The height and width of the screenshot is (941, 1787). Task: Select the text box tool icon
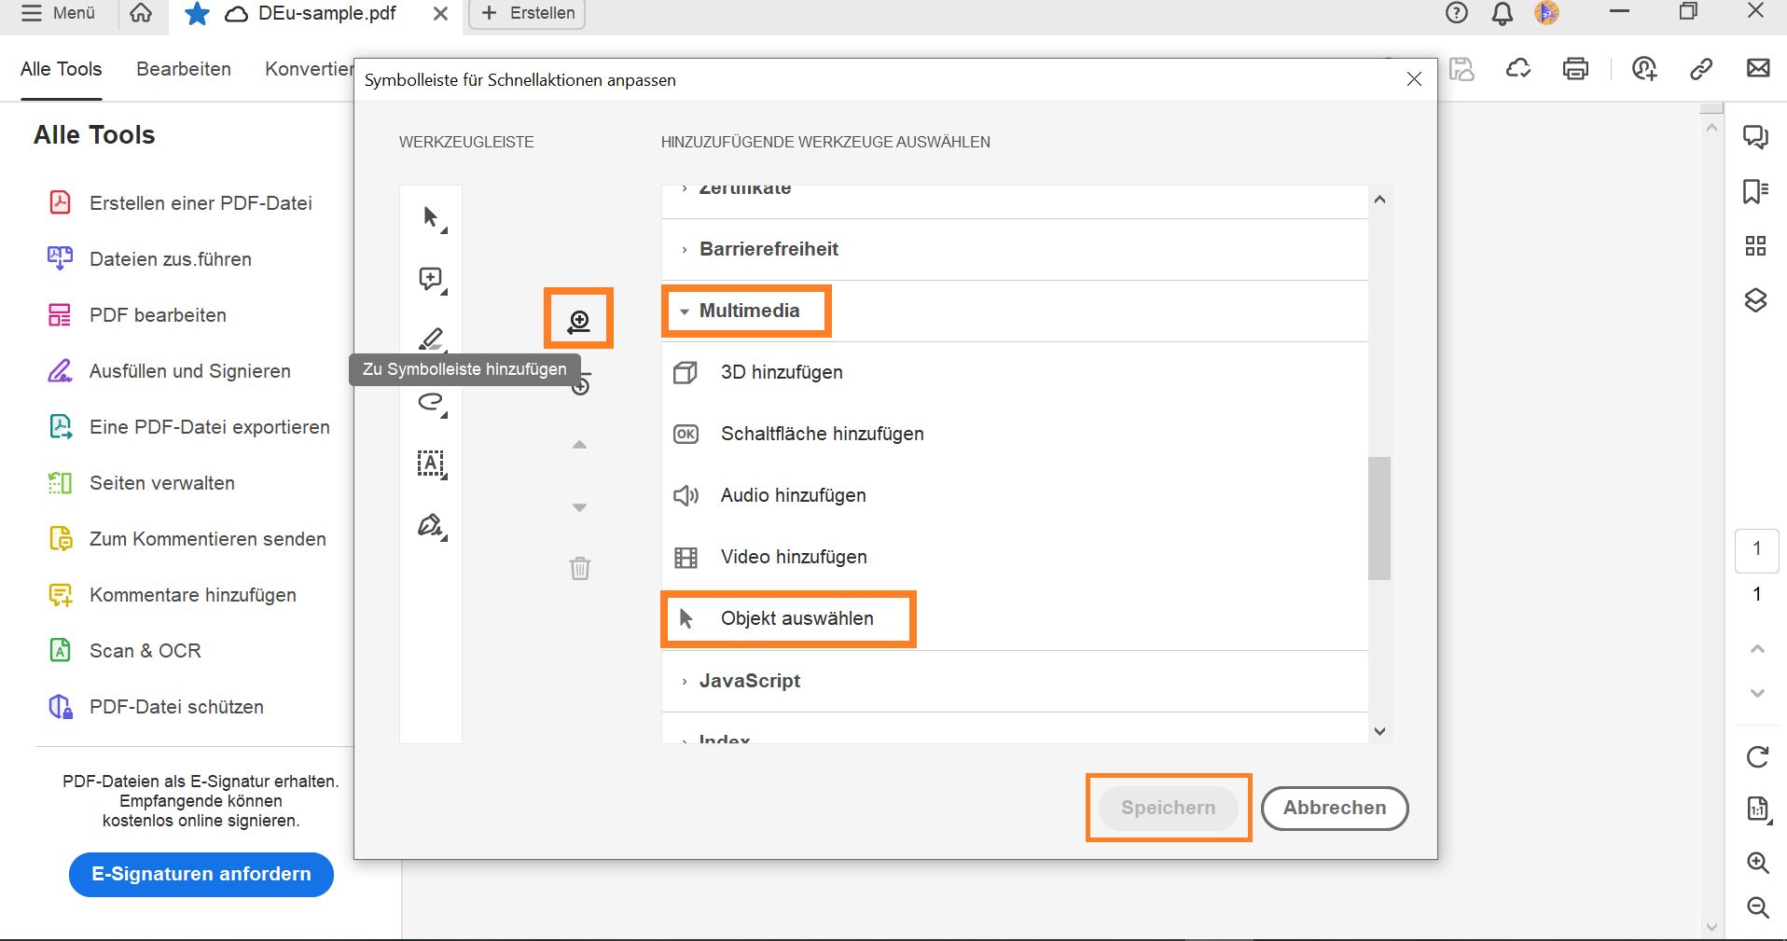(x=431, y=464)
